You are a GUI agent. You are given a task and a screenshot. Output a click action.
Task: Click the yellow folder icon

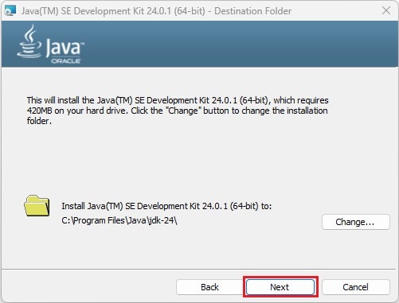(37, 206)
